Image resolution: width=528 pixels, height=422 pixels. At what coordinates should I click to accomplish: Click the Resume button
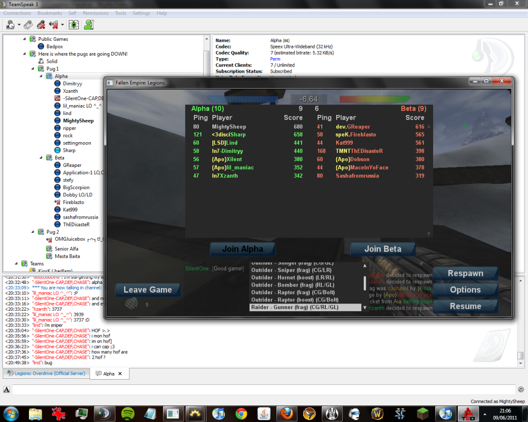point(466,306)
